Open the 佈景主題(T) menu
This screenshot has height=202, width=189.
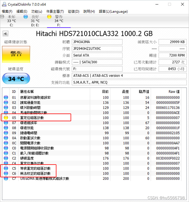[55, 11]
